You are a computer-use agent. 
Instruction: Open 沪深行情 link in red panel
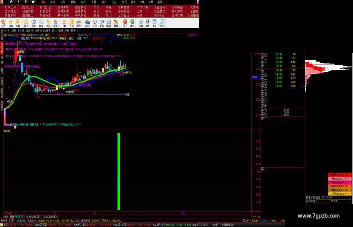(x=142, y=7)
